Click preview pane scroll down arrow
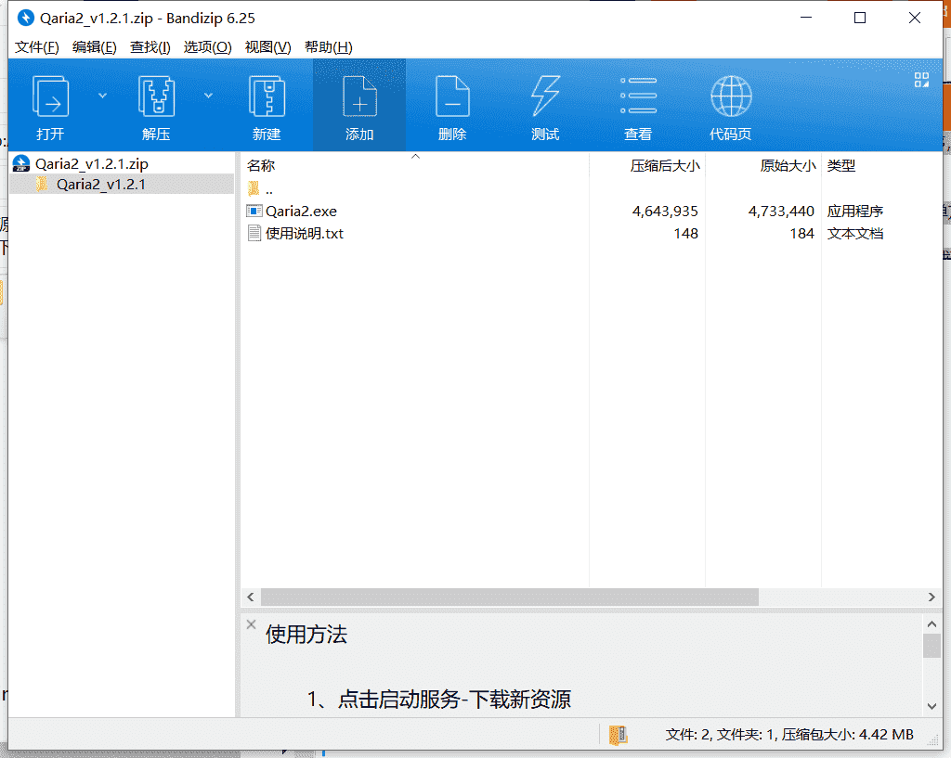 pyautogui.click(x=932, y=706)
